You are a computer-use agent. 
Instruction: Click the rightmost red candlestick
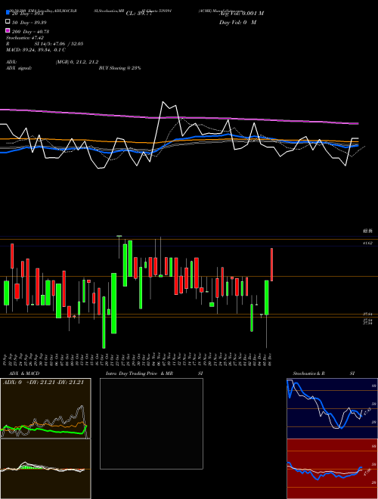click(x=271, y=265)
